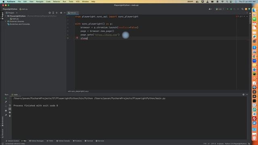Open Python Packages tool window

point(36,141)
